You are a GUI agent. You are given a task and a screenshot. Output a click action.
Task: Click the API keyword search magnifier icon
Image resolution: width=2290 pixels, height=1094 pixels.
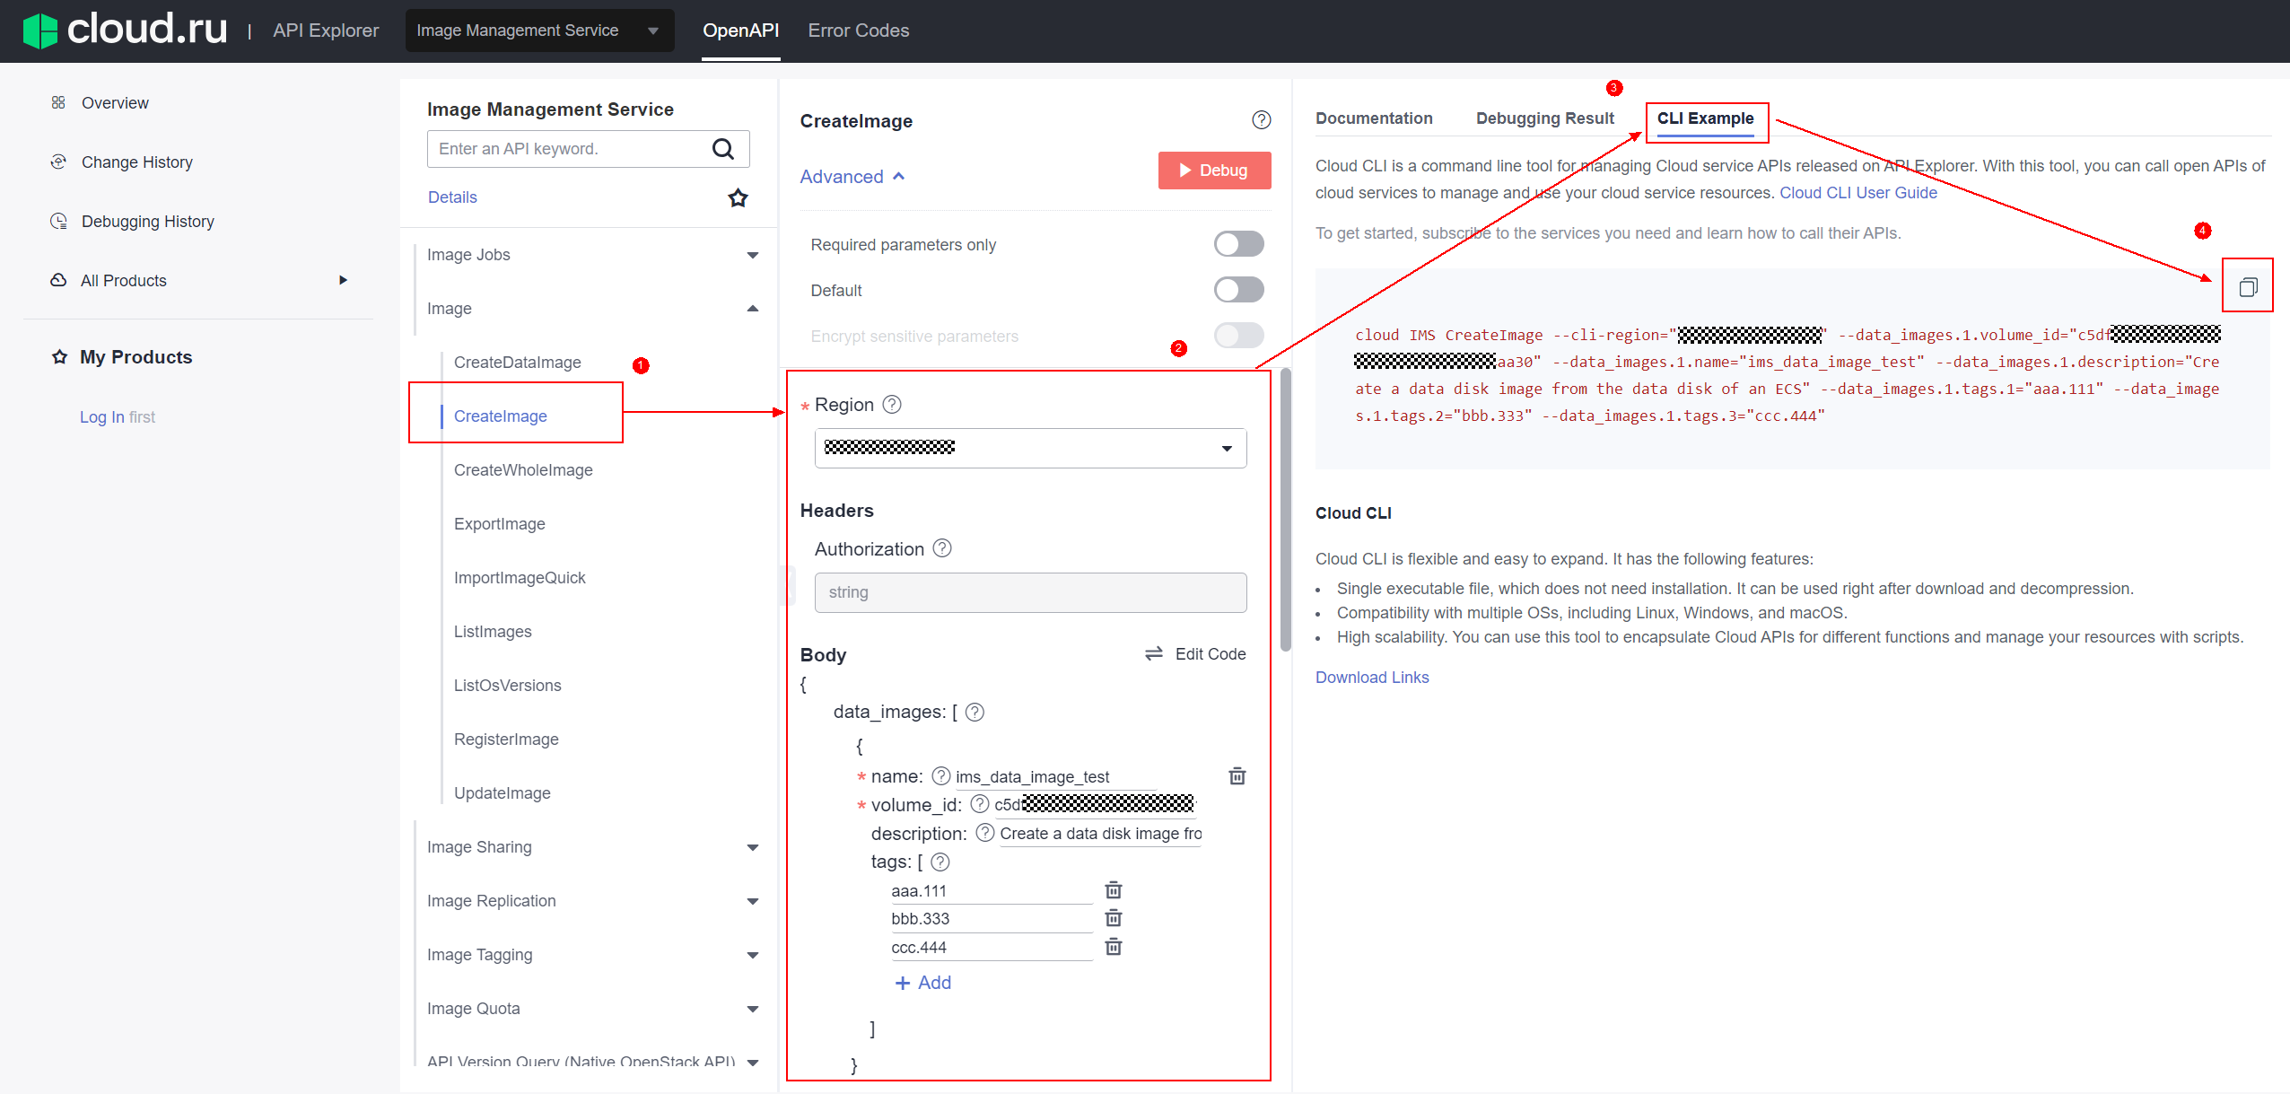(723, 149)
